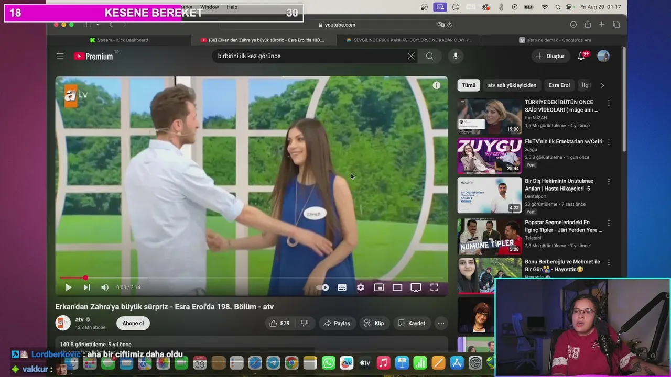This screenshot has height=377, width=671.
Task: Show more filter chips with the arrow
Action: 602,85
